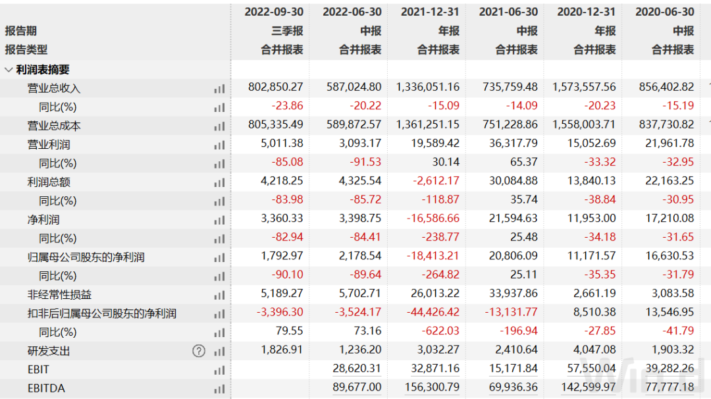Click bar chart icon for 净利润

pyautogui.click(x=219, y=220)
